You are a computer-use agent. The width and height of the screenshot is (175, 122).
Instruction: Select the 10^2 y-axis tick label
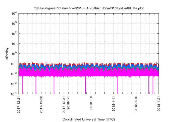tap(14, 34)
